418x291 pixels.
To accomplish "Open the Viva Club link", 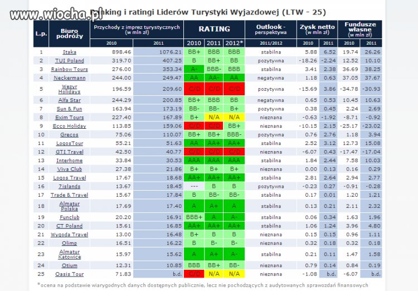I will click(x=69, y=169).
